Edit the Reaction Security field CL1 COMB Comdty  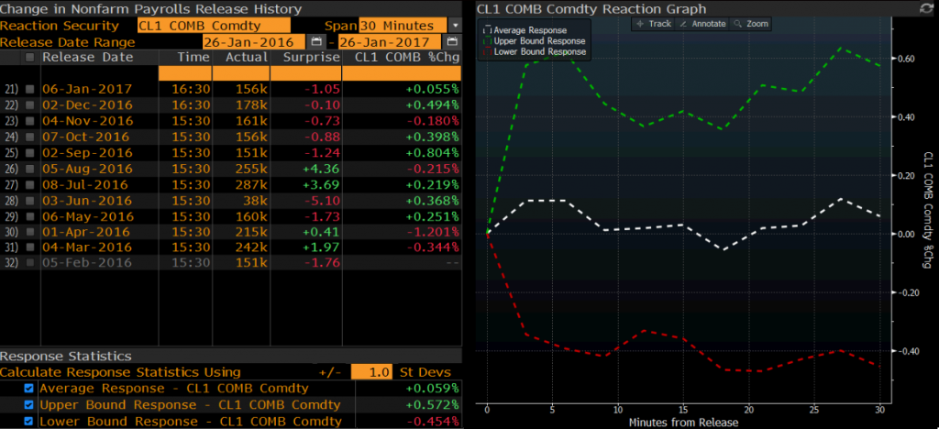[214, 26]
